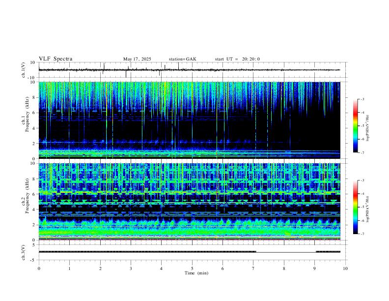Viewport: 389px width, 301px height.
Task: Click the ch.1 spectrogram color scale bar
Action: pos(356,126)
